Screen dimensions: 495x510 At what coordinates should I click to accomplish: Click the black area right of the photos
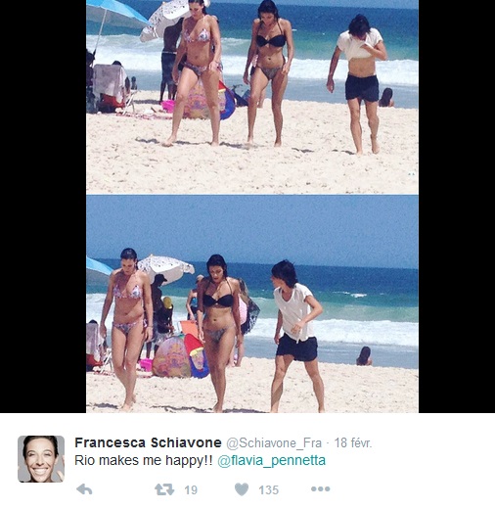[x=457, y=207]
